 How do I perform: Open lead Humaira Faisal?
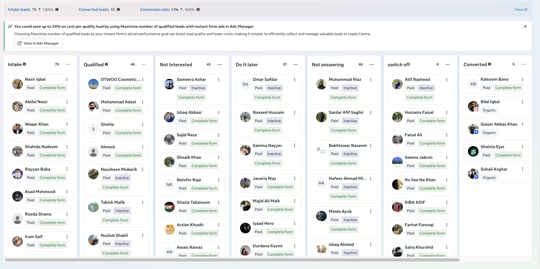pyautogui.click(x=419, y=112)
